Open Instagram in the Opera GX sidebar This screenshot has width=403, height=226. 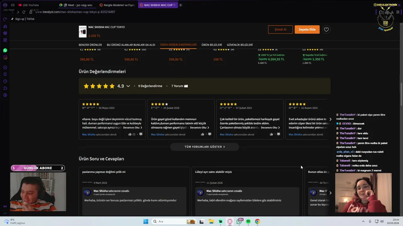(x=5, y=57)
